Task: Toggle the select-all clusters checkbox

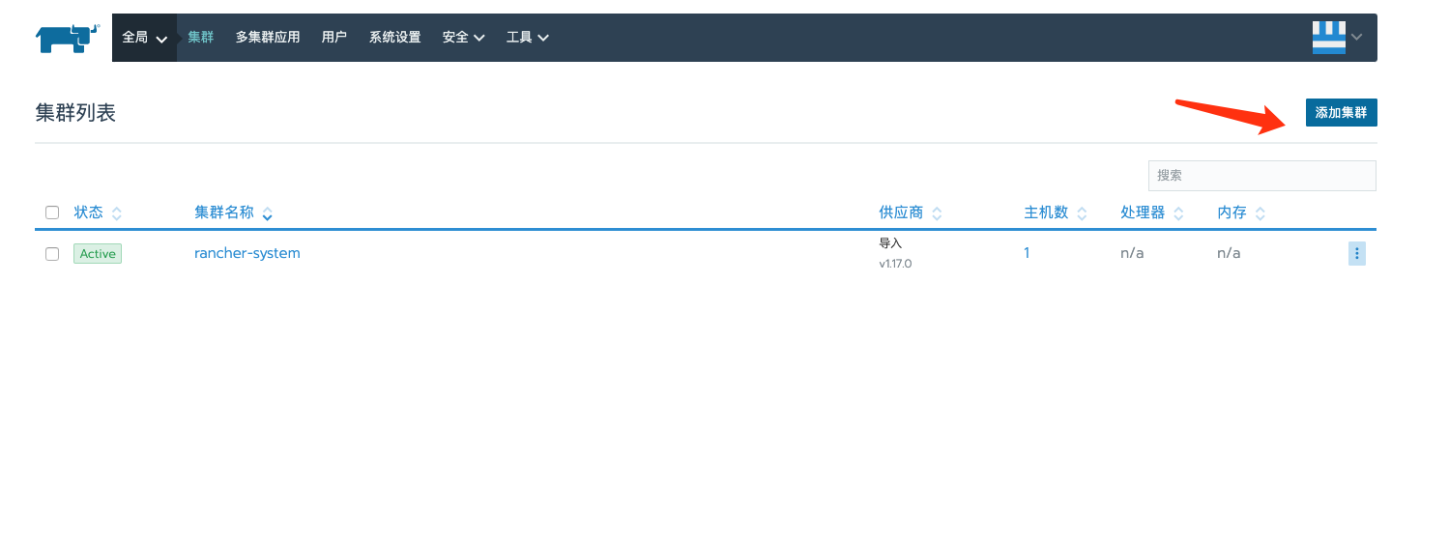Action: [52, 212]
